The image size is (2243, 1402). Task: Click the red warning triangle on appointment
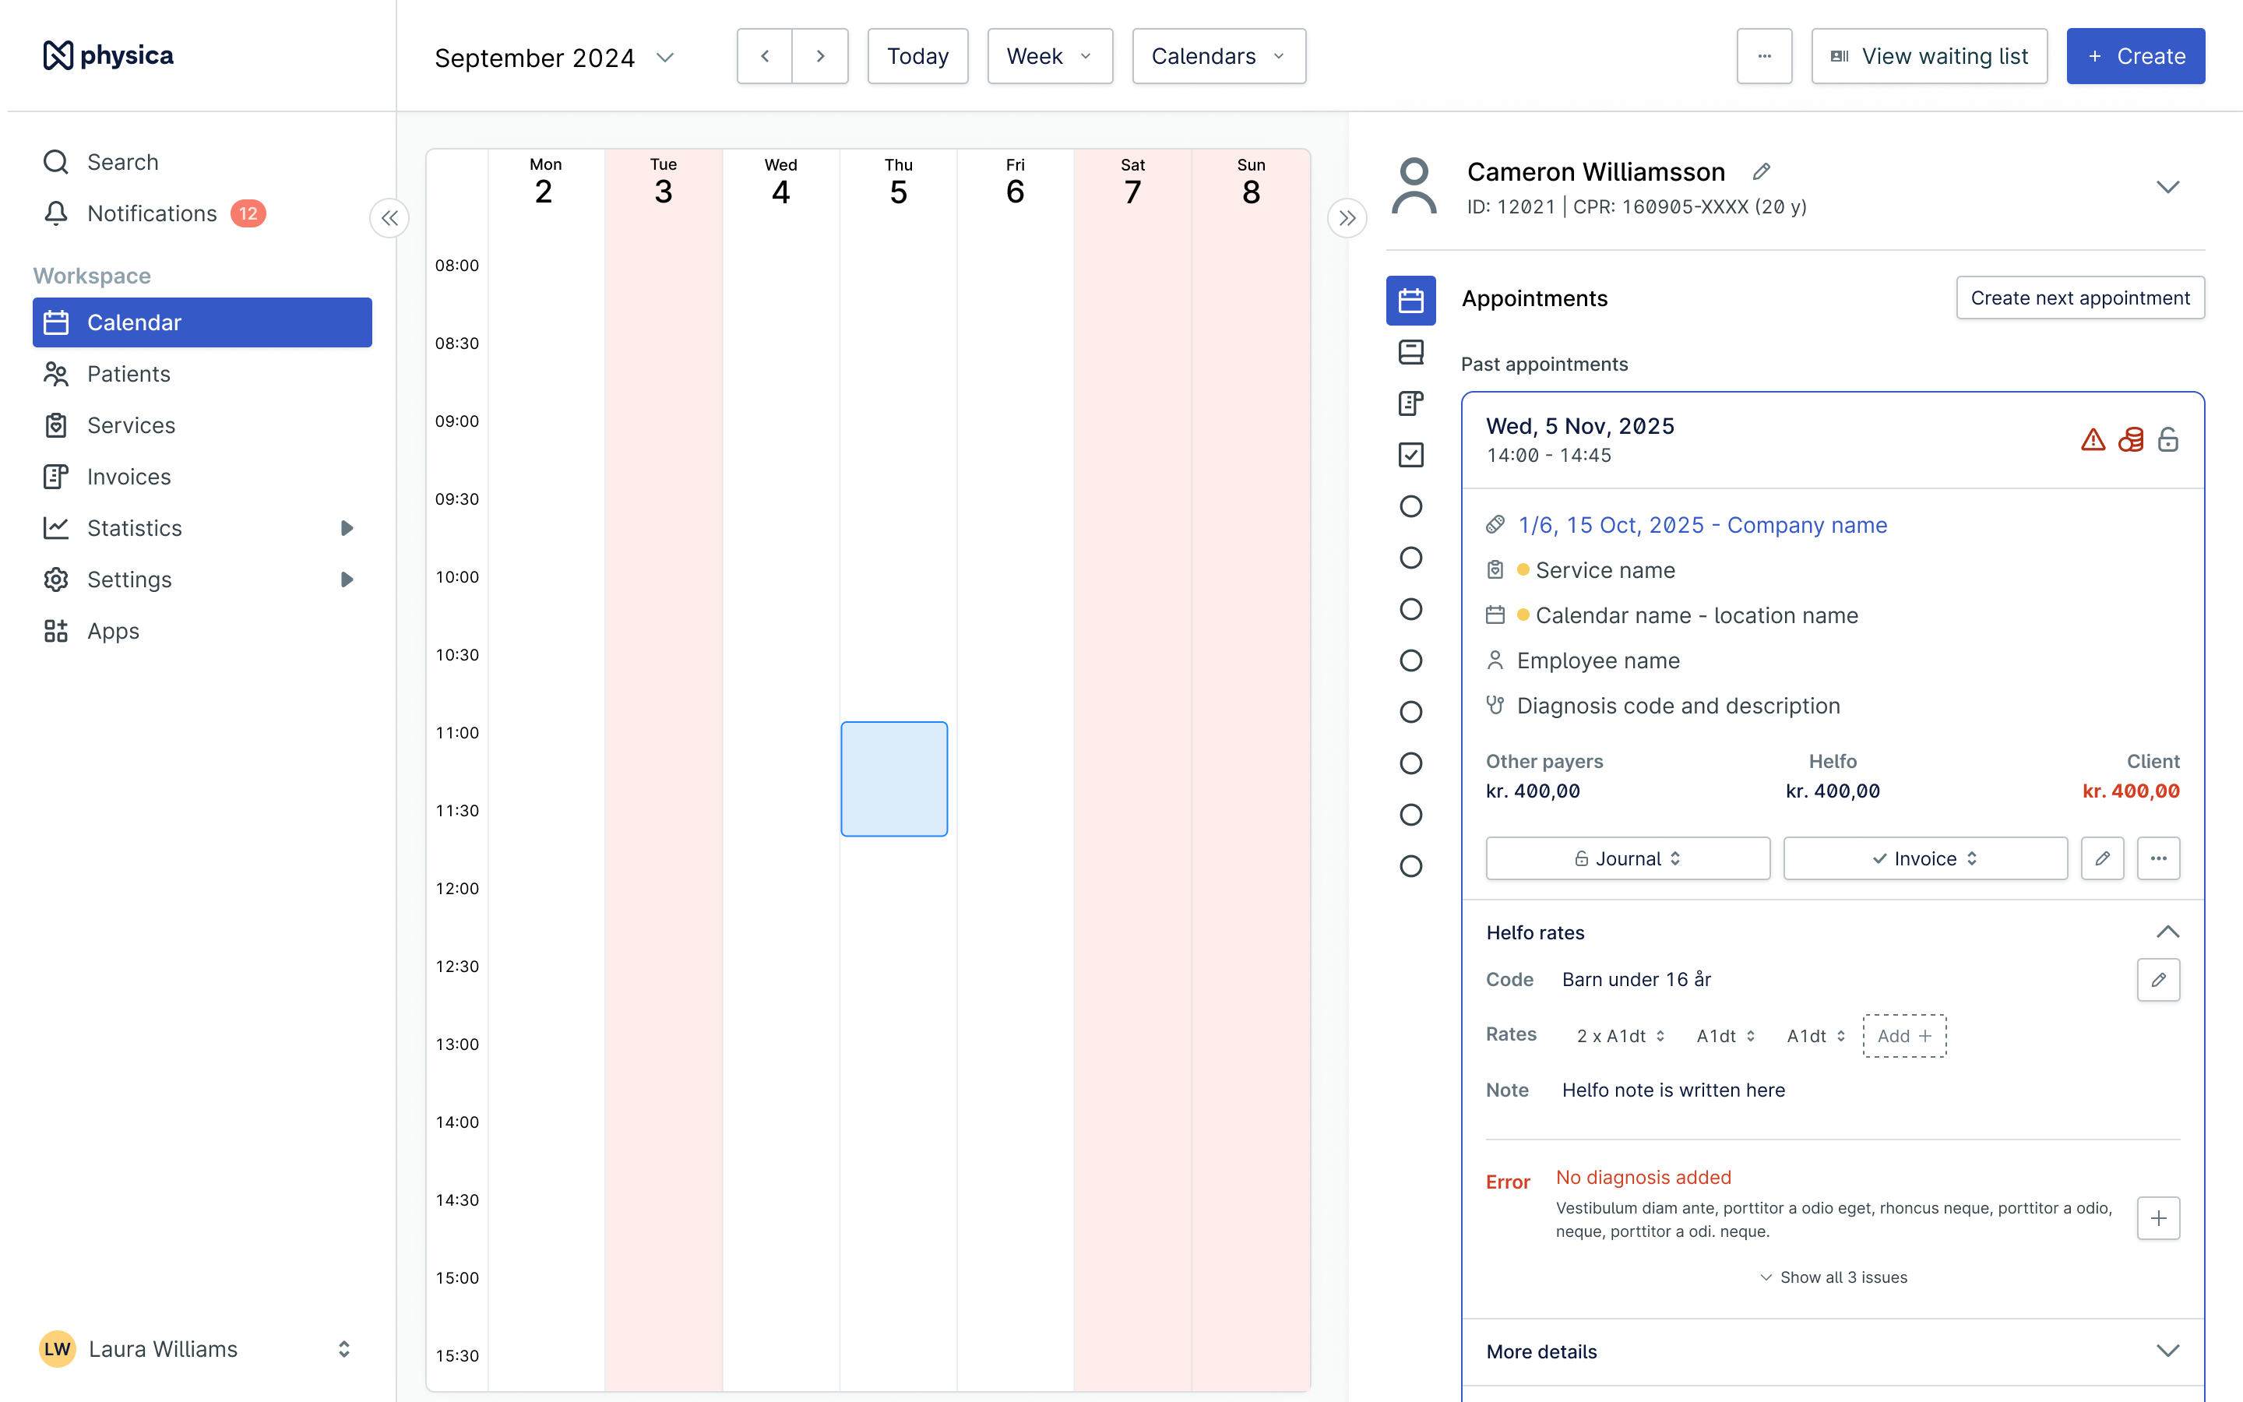pos(2093,439)
